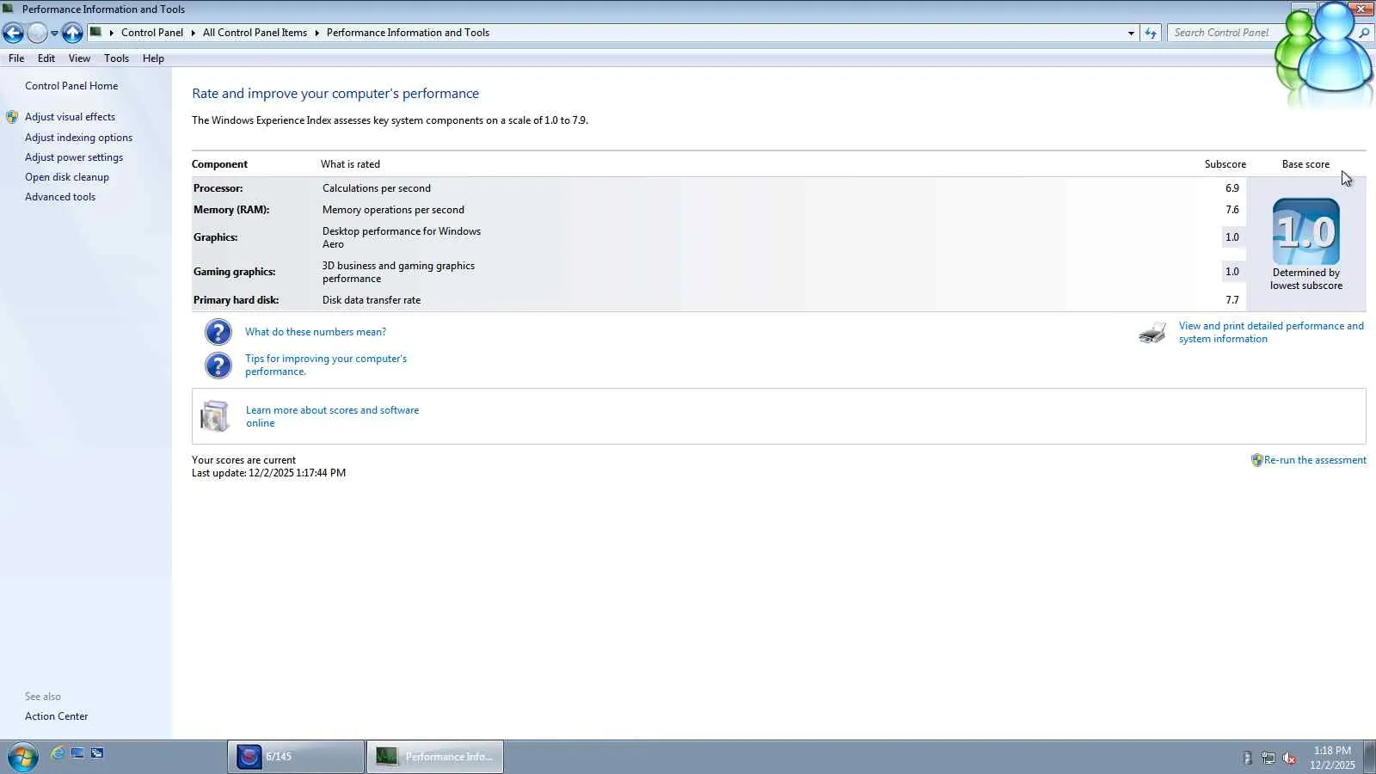Click the Memory (RAM) subscore 7.6

click(1232, 210)
